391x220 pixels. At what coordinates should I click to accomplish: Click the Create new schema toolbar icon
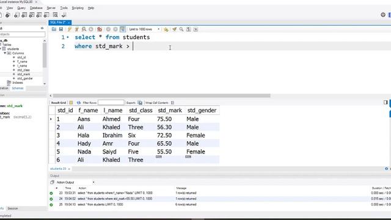point(16,15)
